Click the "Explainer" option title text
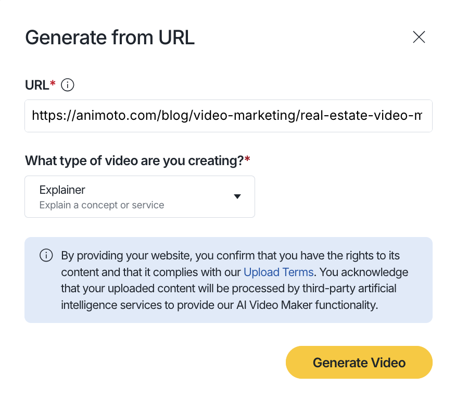The height and width of the screenshot is (398, 455). point(62,190)
